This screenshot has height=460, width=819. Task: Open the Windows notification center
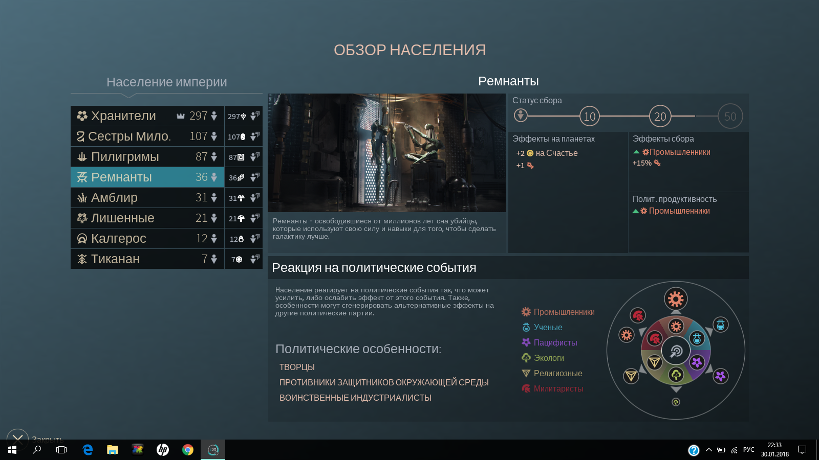tap(802, 450)
